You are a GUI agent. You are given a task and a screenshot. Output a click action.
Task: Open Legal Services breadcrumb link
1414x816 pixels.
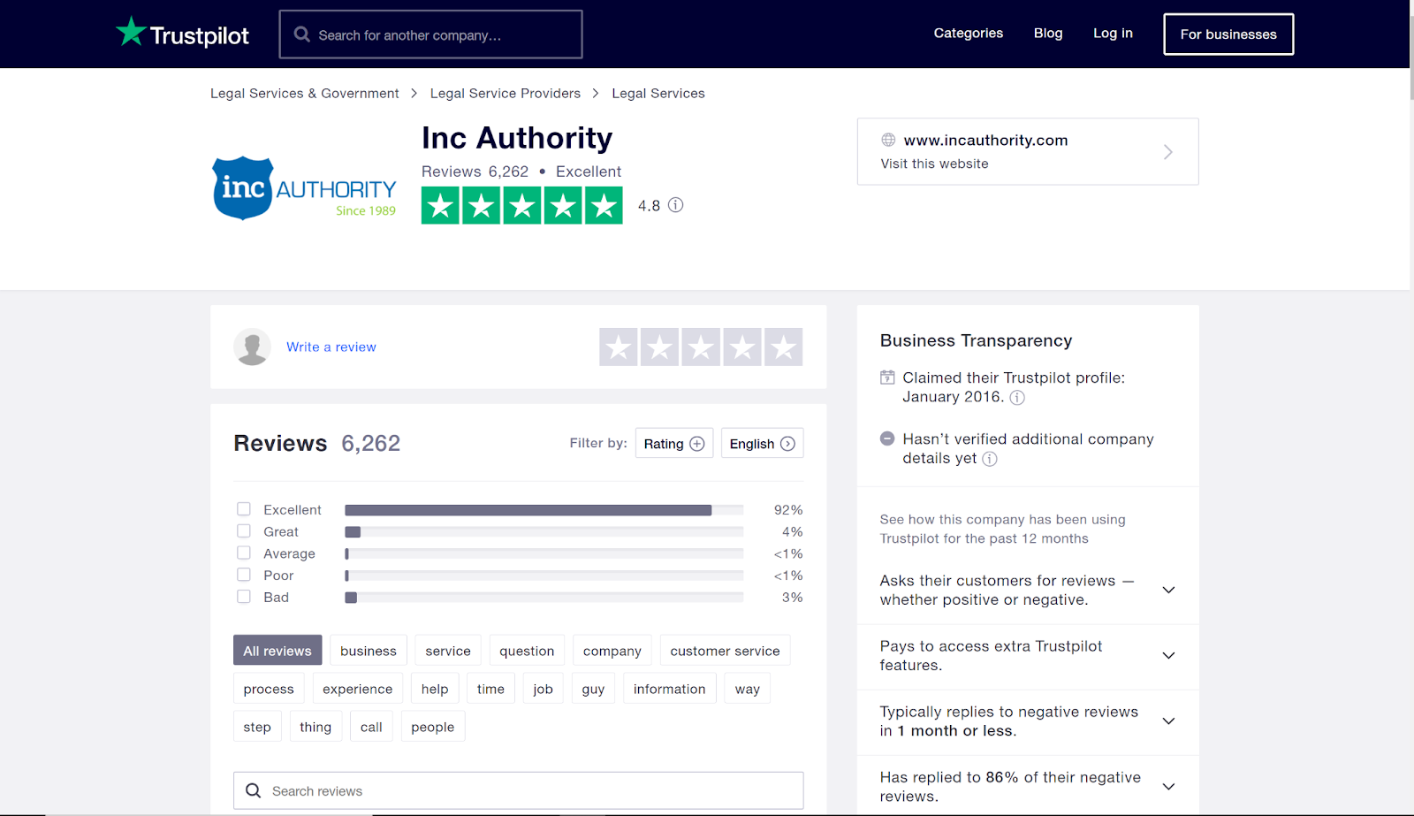click(x=658, y=94)
